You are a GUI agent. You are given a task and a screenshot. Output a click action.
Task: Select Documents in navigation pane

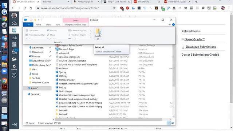[38, 52]
